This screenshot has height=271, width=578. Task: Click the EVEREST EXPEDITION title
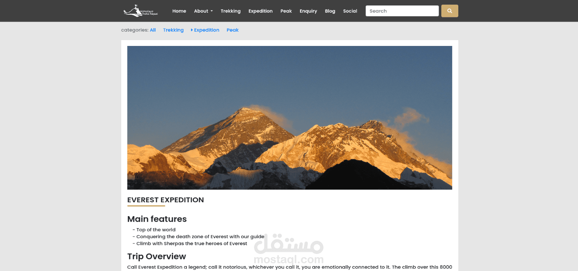coord(166,200)
